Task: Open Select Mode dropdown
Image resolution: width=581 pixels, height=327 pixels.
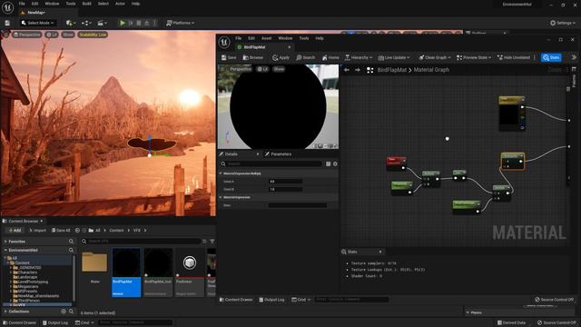Action: point(37,23)
